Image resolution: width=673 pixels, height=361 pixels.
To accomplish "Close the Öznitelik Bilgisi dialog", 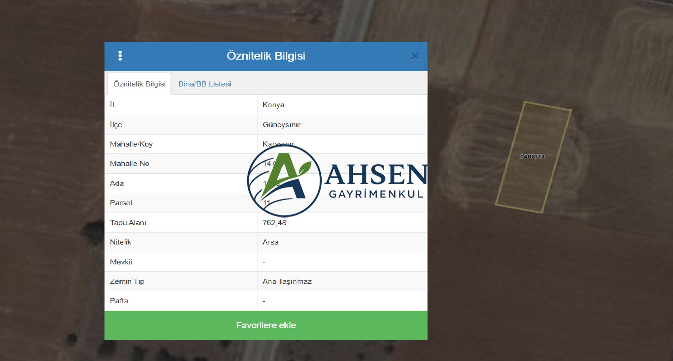I will (415, 56).
